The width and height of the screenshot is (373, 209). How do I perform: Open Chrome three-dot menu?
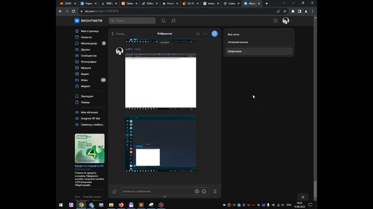pos(312,11)
